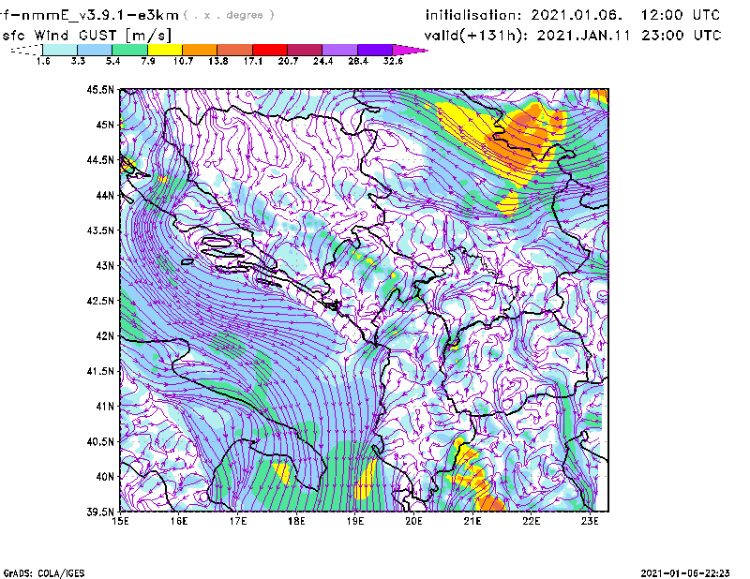This screenshot has height=579, width=750.
Task: Click the "42.5N" latitude label
Action: click(x=100, y=301)
